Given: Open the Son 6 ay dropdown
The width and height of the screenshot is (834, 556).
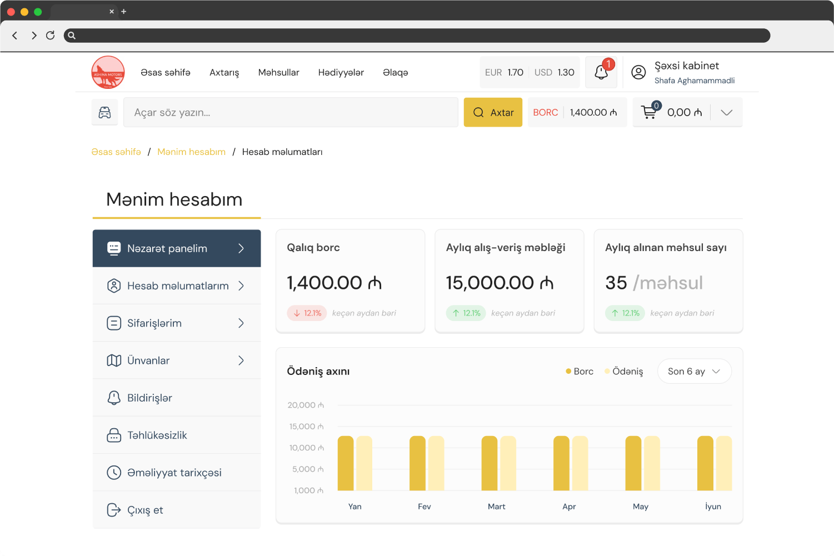Looking at the screenshot, I should pos(694,371).
